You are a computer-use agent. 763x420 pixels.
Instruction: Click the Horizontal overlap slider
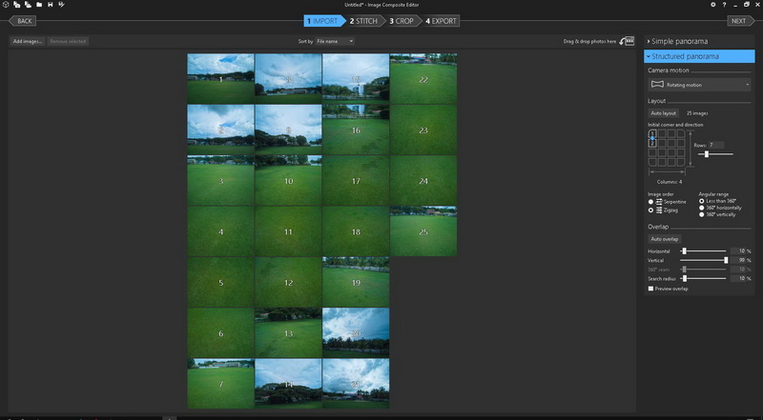pyautogui.click(x=703, y=251)
